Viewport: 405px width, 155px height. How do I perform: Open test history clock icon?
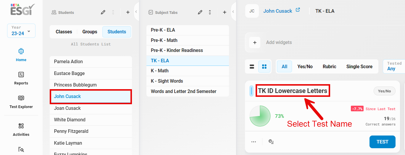[x=271, y=142]
